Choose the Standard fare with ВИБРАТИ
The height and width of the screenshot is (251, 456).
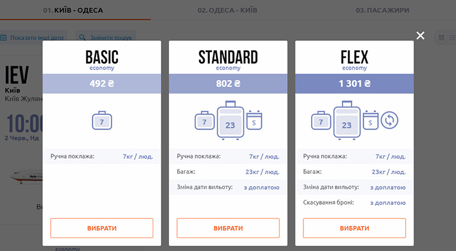(228, 228)
